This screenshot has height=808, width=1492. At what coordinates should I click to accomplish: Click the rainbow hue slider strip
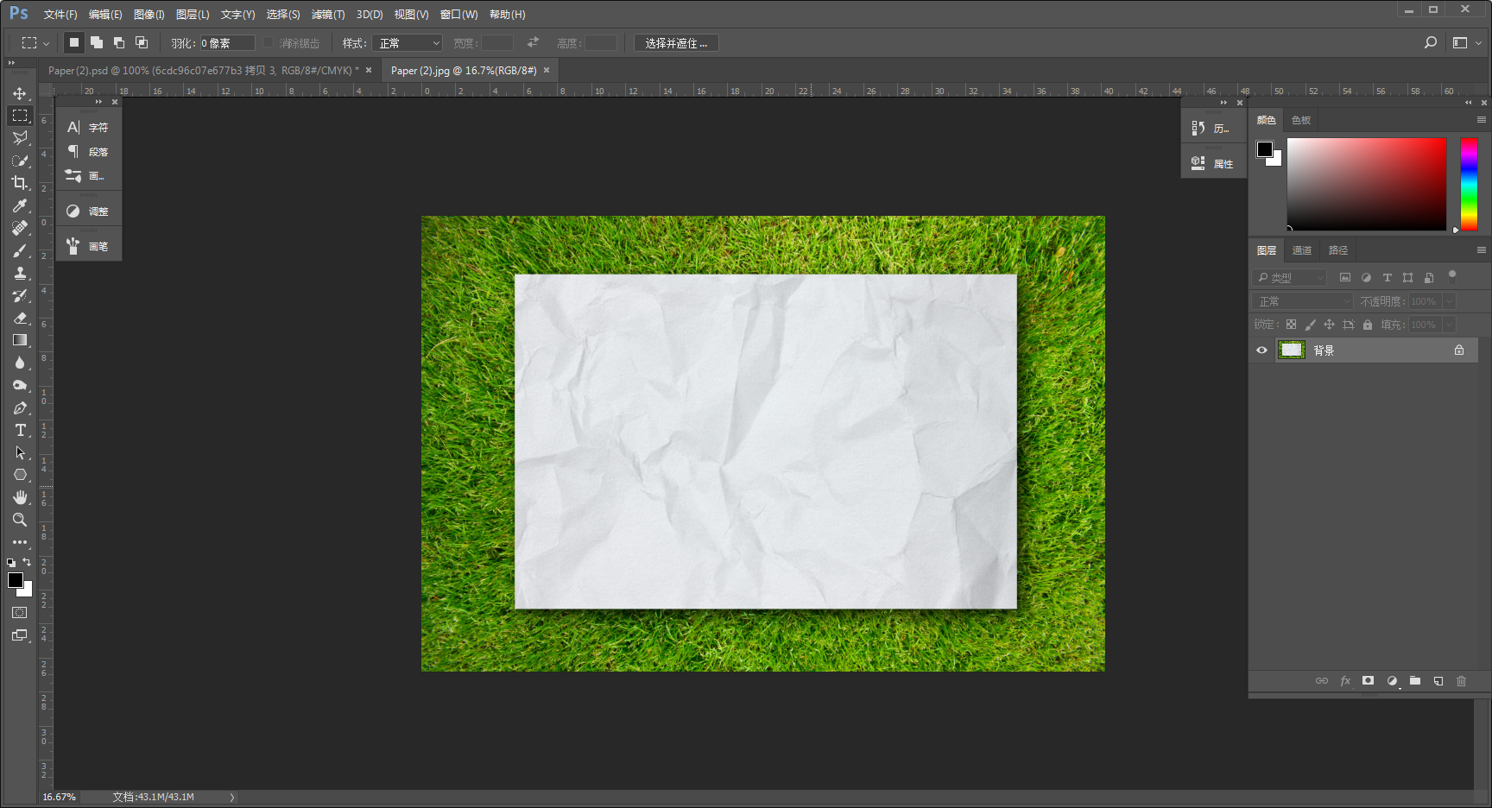tap(1469, 184)
